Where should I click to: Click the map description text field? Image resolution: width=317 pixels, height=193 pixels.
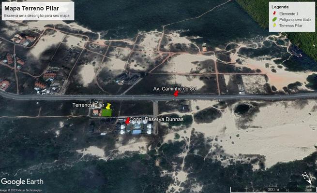coord(37,16)
